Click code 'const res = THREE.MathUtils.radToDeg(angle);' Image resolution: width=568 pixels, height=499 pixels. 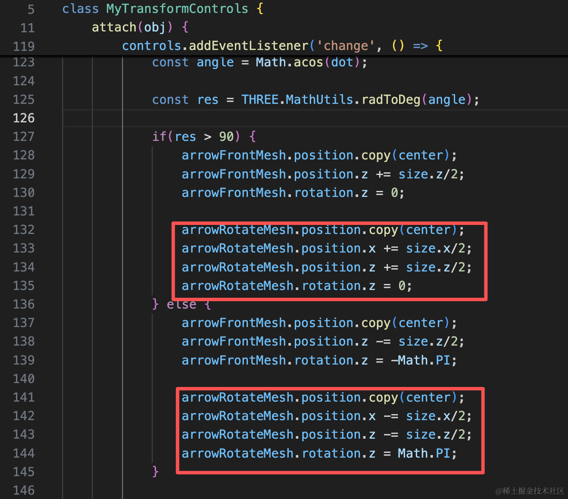pyautogui.click(x=316, y=100)
